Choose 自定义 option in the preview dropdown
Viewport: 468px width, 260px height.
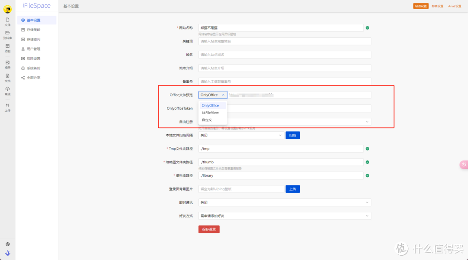207,120
